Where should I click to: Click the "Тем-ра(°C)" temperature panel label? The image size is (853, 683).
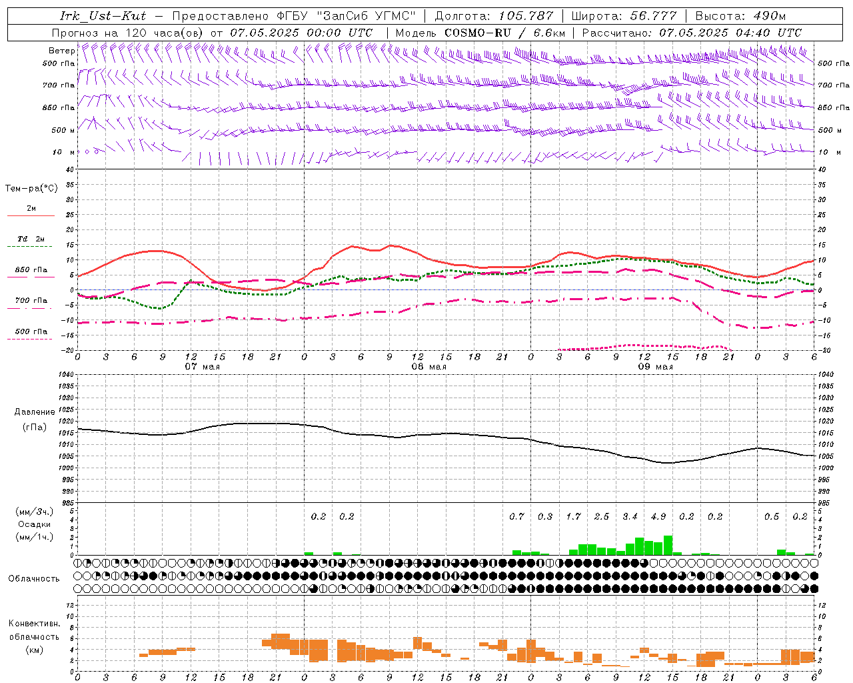pos(31,189)
